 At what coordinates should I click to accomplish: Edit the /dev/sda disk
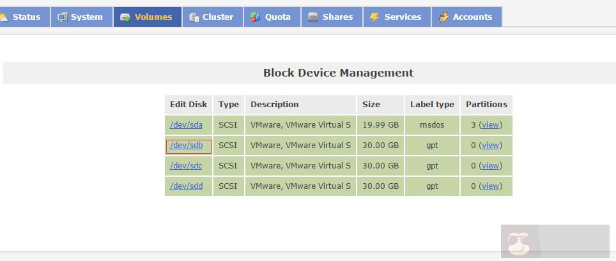point(186,125)
